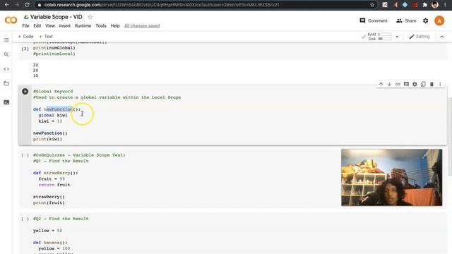
Task: Click the text 'return fruit'
Action: [x=54, y=185]
